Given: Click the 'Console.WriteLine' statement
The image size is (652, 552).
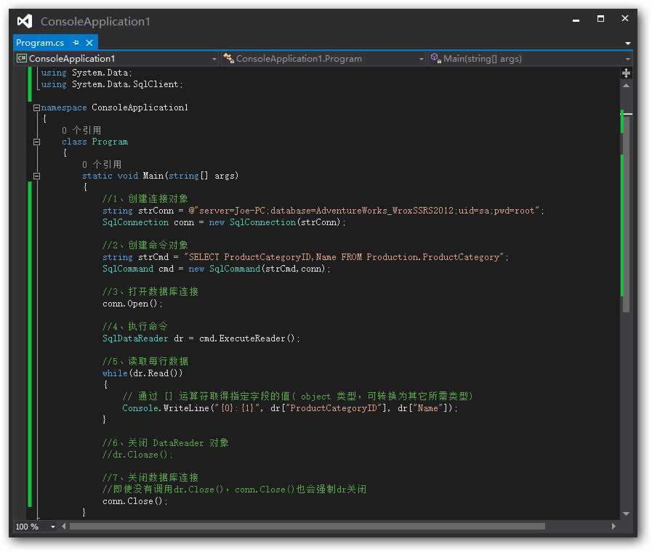Looking at the screenshot, I should coord(290,408).
